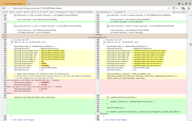Click left line number 909
Screen dimensions: 192x121
[x=5, y=50]
